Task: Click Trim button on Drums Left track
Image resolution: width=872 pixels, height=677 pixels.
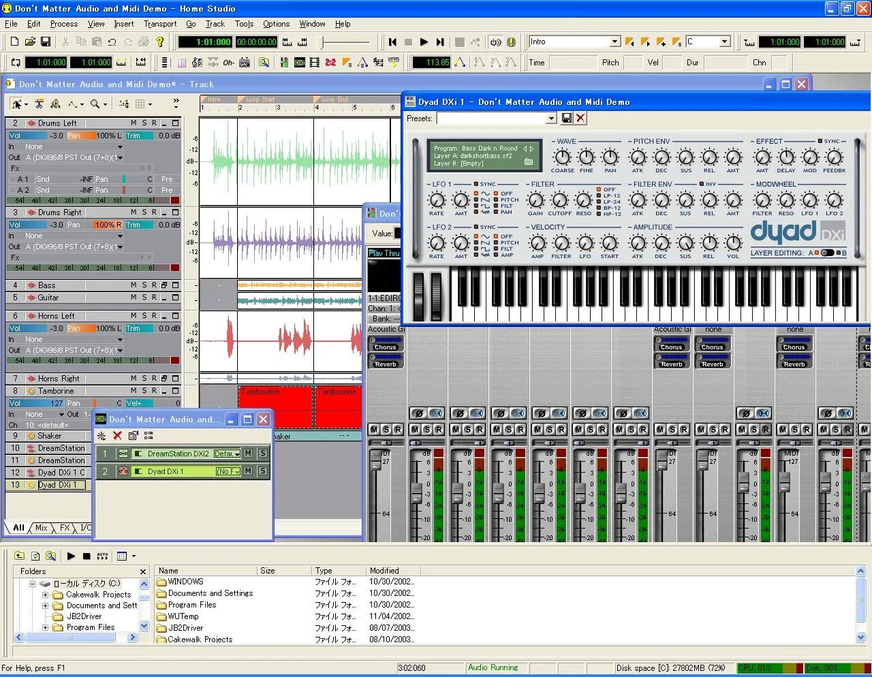Action: click(x=138, y=136)
